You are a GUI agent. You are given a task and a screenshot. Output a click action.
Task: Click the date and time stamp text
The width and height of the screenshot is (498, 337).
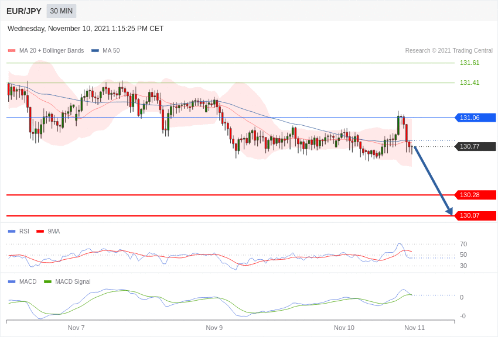tap(86, 29)
